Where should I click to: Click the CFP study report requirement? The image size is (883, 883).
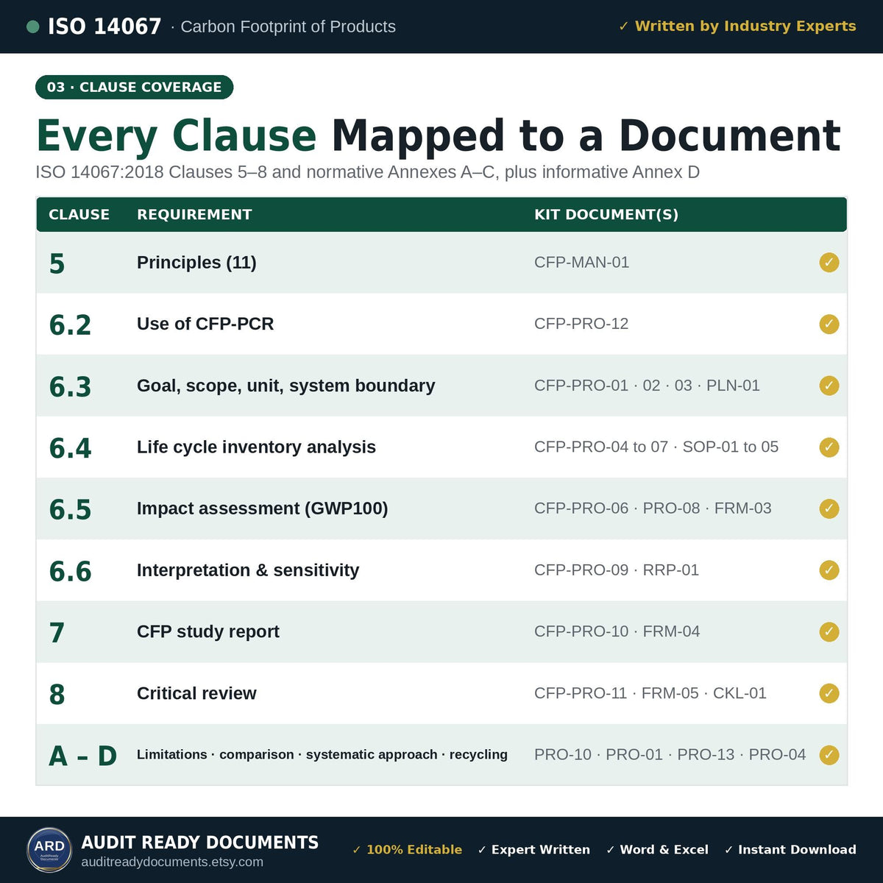pos(208,631)
